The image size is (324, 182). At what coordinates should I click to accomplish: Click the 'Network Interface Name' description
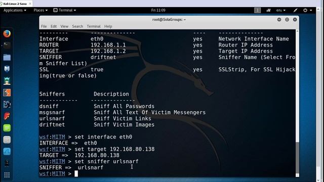254,39
